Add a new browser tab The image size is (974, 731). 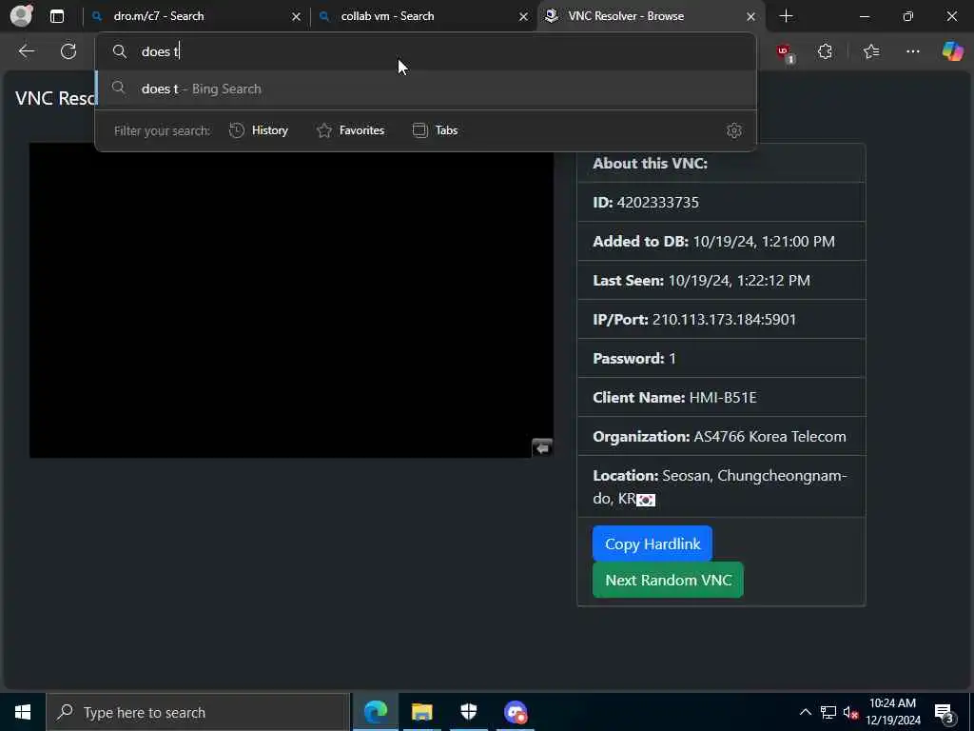tap(786, 16)
